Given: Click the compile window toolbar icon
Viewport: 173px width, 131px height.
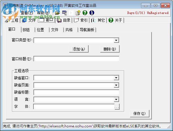Looking at the screenshot, I should tap(64, 13).
